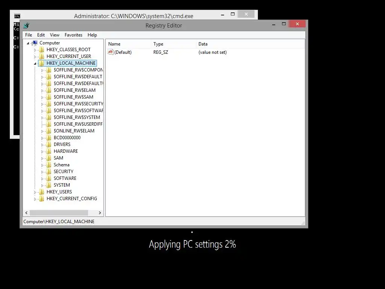Open the Edit menu
The height and width of the screenshot is (289, 385).
[x=41, y=35]
